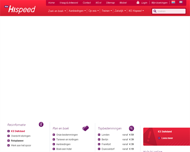Open the NS Hispeed dropdown menu

136,11
